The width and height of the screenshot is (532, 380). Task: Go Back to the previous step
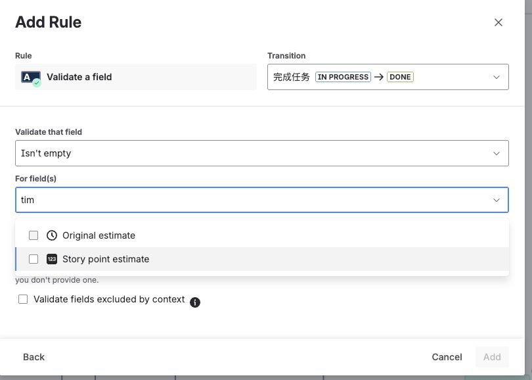(34, 357)
